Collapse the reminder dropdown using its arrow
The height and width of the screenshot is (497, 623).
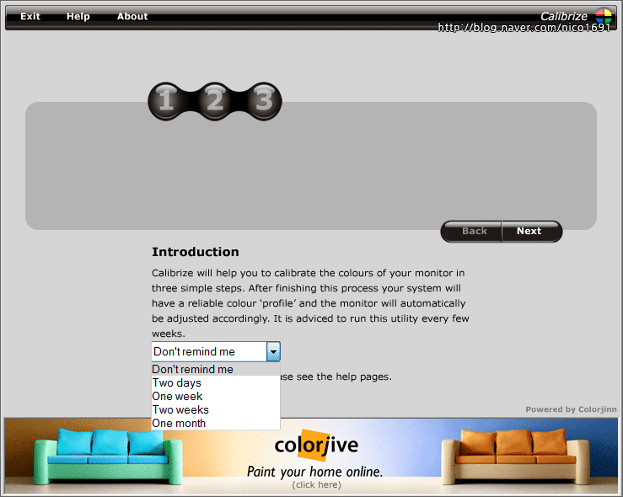[x=273, y=352]
